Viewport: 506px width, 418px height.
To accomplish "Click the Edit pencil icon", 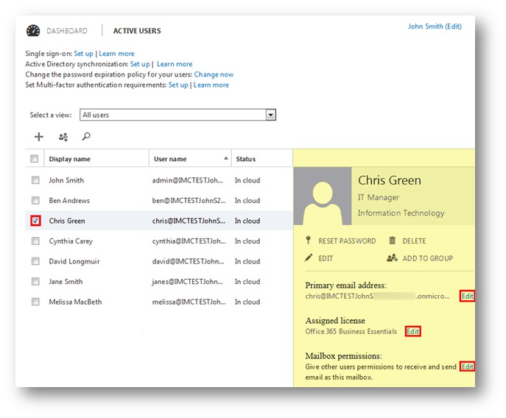I will [x=309, y=258].
